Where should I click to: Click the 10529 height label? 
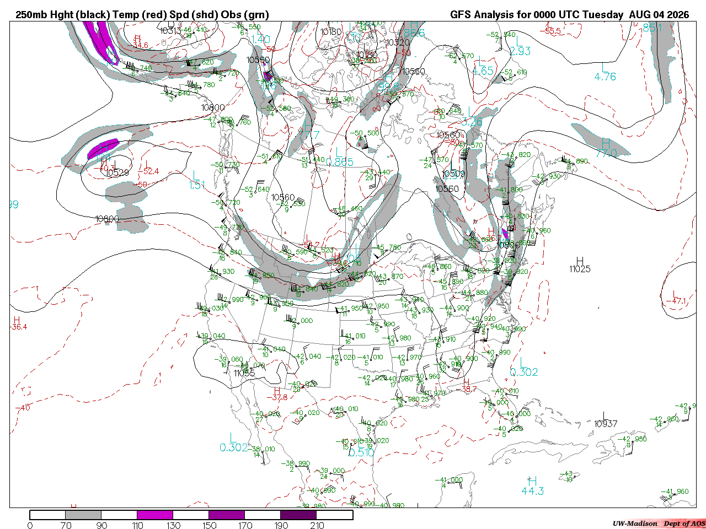117,172
